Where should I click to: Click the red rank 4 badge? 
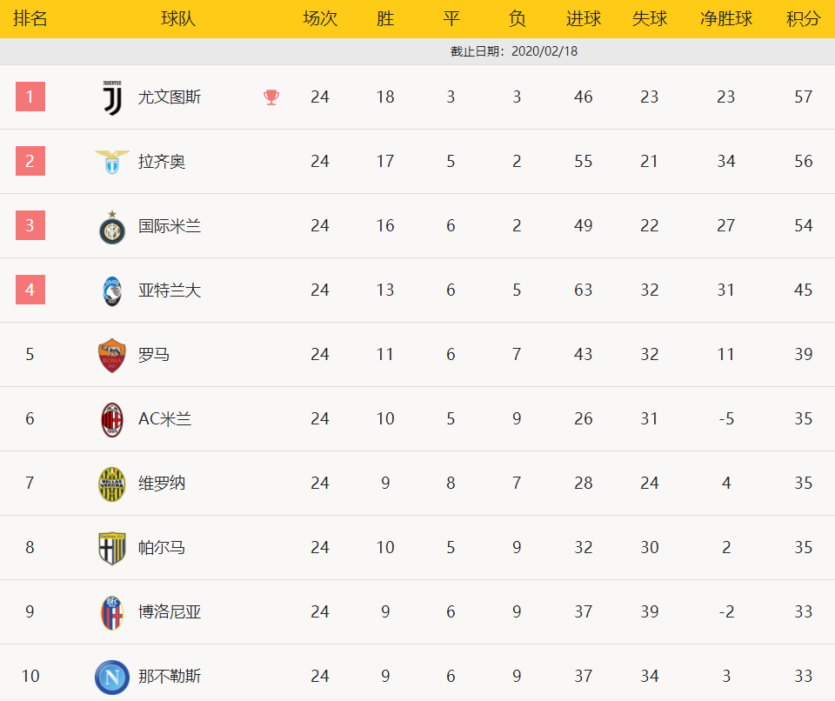pyautogui.click(x=30, y=290)
